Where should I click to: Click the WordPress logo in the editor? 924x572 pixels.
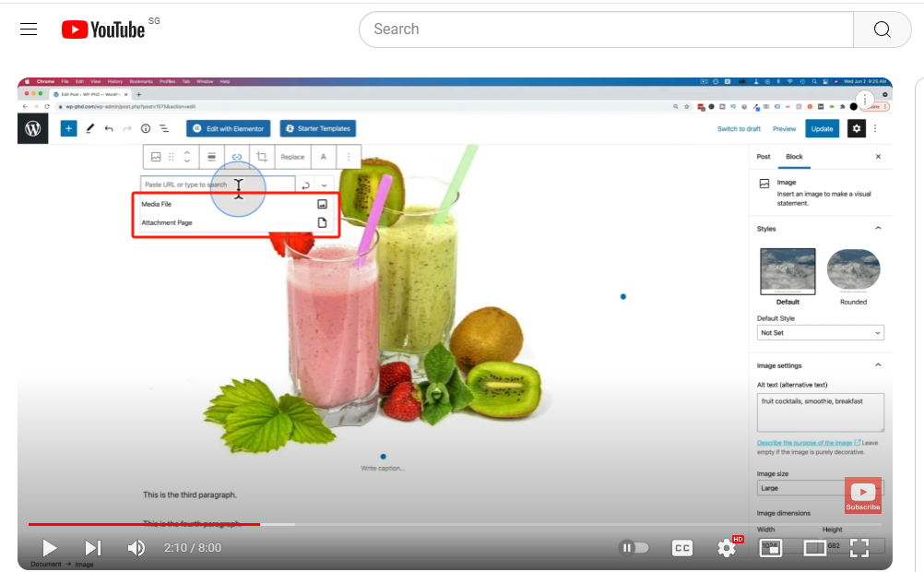(33, 128)
